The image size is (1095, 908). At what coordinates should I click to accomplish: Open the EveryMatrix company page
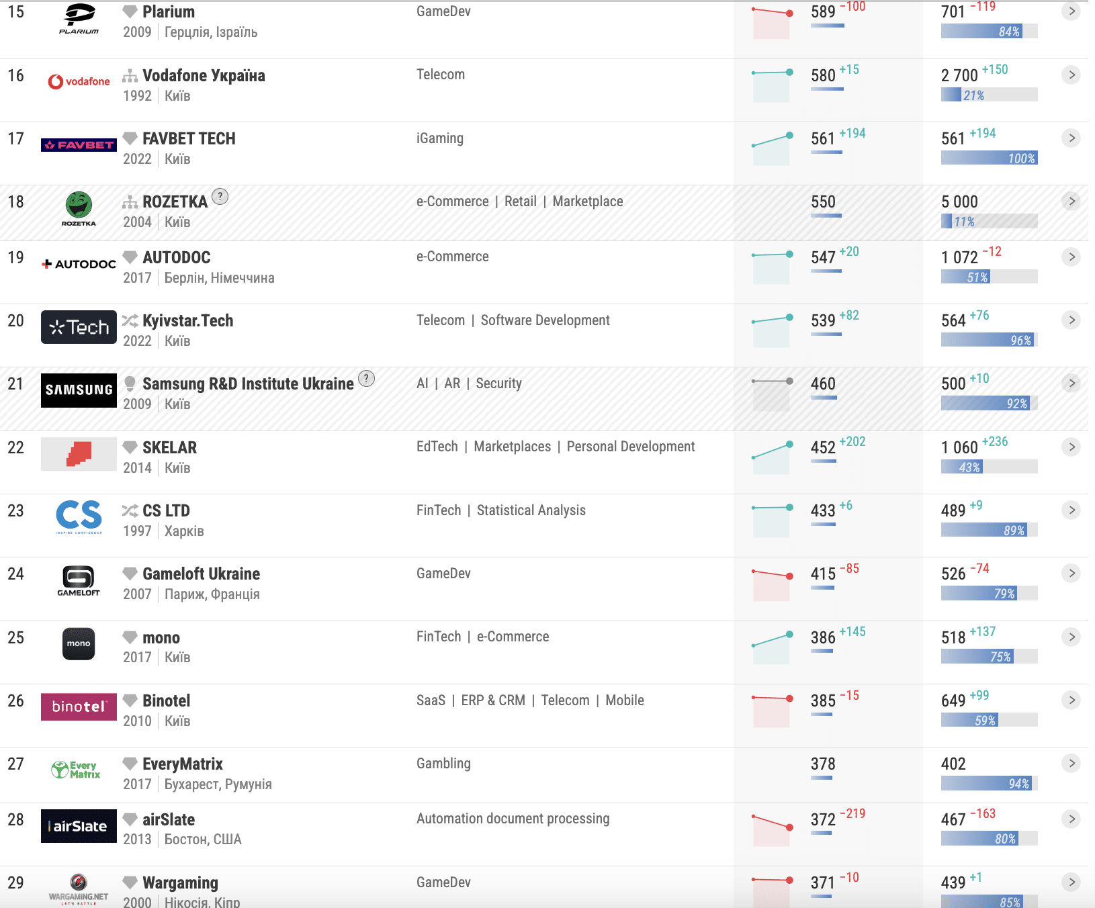coord(182,764)
